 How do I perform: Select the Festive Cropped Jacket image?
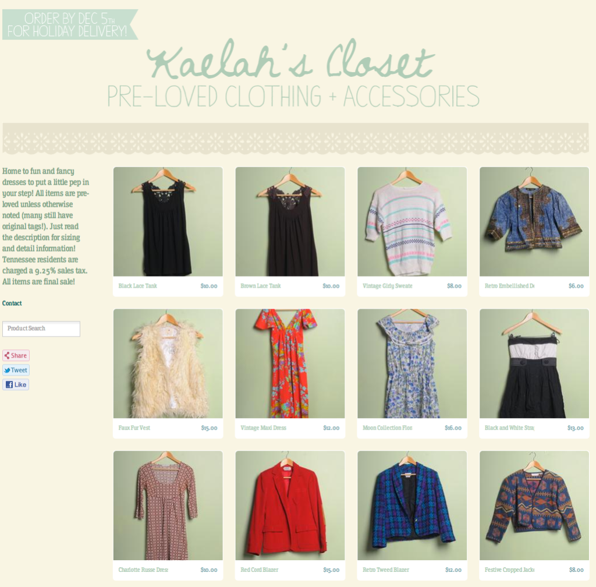pyautogui.click(x=534, y=505)
